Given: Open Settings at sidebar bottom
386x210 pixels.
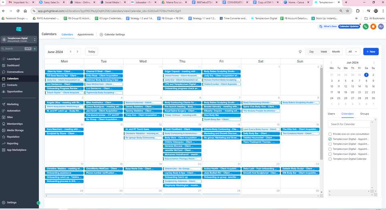Looking at the screenshot, I should 12,202.
